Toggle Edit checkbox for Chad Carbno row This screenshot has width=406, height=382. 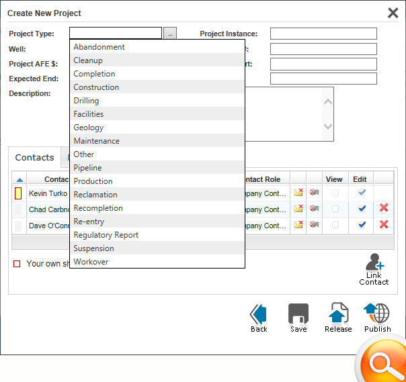point(362,209)
